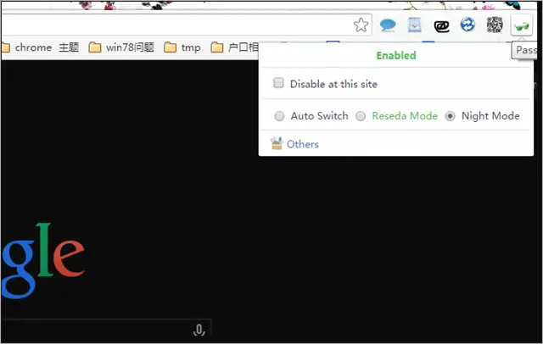Open the win78问题 bookmark folder
The image size is (543, 344).
coord(121,47)
